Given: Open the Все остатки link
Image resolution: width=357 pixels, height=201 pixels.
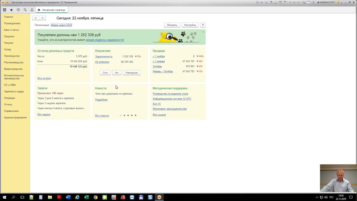Looking at the screenshot, I should (44, 78).
